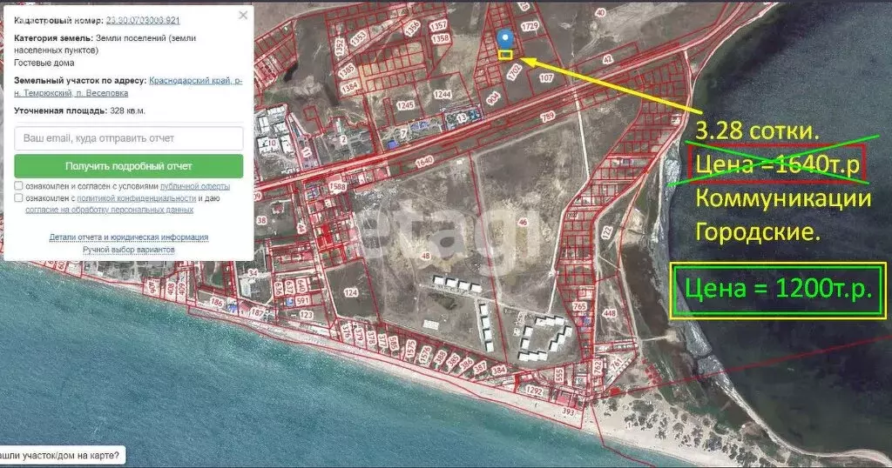Select parcel labeled 13 on map
892x468 pixels.
point(462,117)
